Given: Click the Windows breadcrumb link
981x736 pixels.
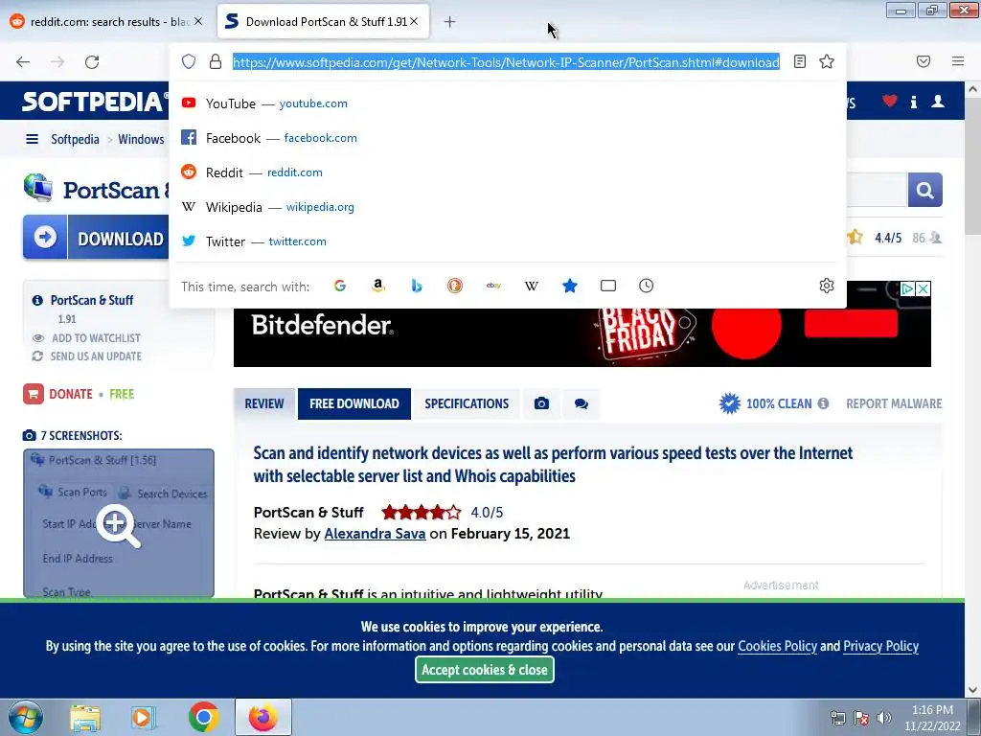Looking at the screenshot, I should 141,139.
